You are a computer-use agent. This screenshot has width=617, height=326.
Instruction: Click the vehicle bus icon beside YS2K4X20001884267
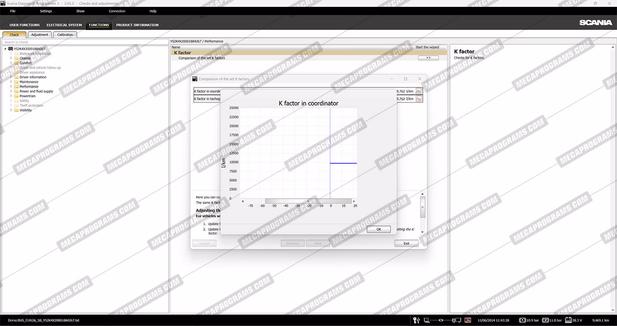pos(10,49)
